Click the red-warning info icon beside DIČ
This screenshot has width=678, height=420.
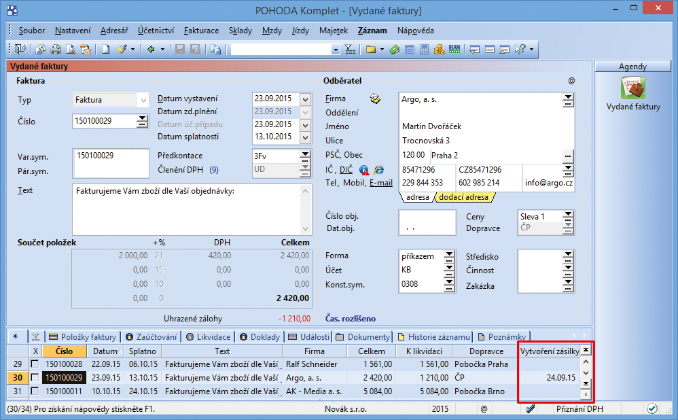(x=364, y=170)
